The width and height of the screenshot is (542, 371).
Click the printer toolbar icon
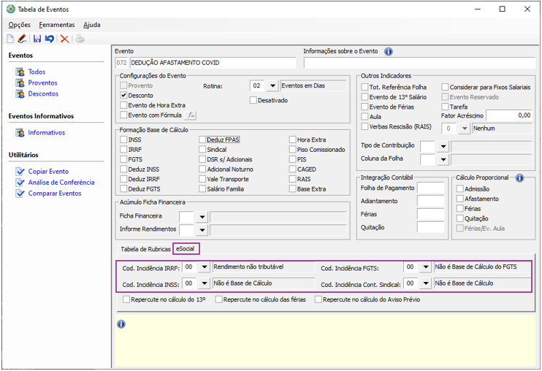[x=80, y=39]
